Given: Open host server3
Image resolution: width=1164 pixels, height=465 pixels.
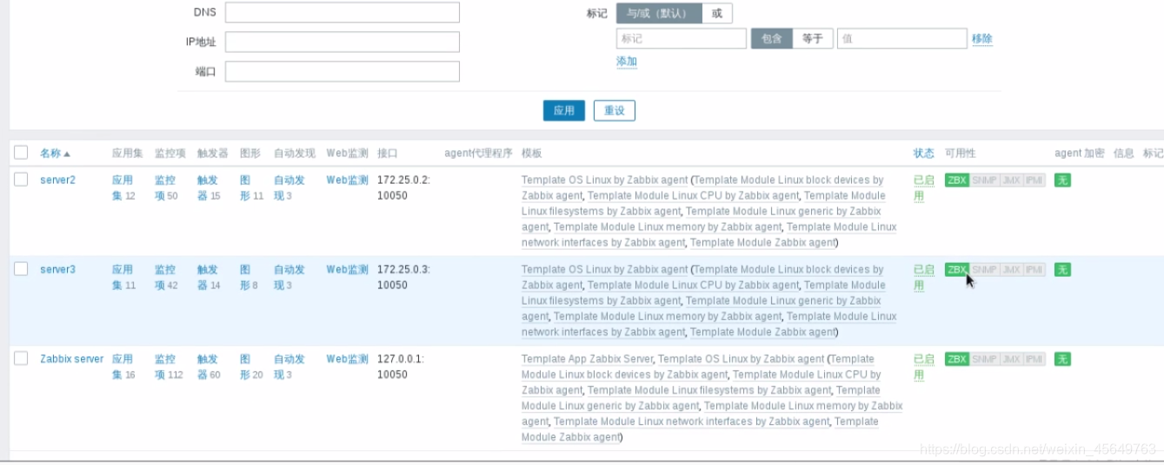Looking at the screenshot, I should tap(57, 269).
